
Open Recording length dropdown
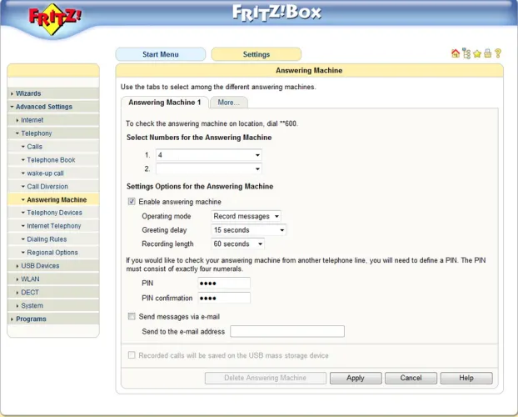pyautogui.click(x=237, y=244)
